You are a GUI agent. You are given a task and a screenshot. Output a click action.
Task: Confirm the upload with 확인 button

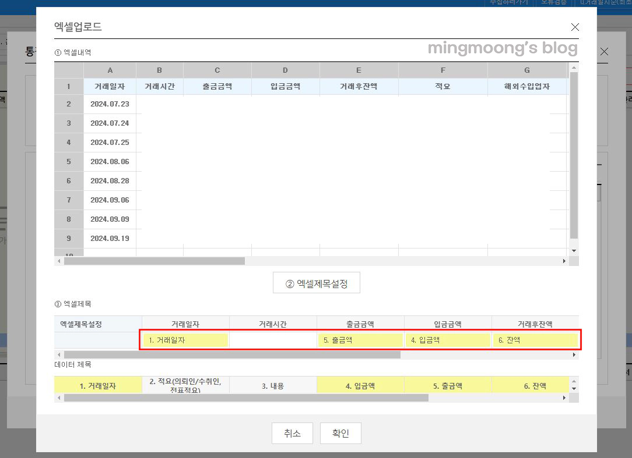[x=340, y=433]
